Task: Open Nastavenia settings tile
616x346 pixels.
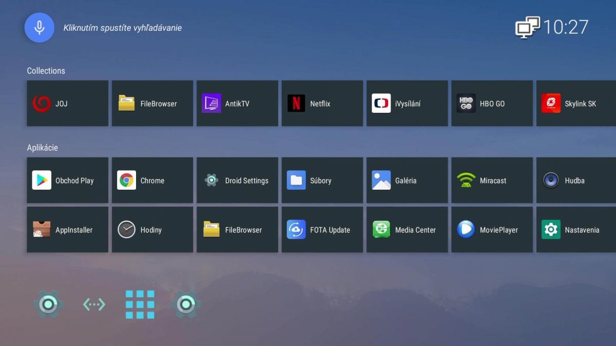Action: pyautogui.click(x=576, y=230)
